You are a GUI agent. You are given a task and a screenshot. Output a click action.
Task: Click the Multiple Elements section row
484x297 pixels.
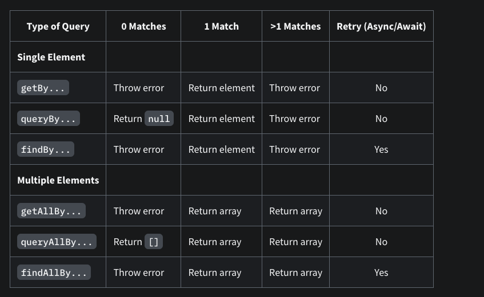[222, 180]
